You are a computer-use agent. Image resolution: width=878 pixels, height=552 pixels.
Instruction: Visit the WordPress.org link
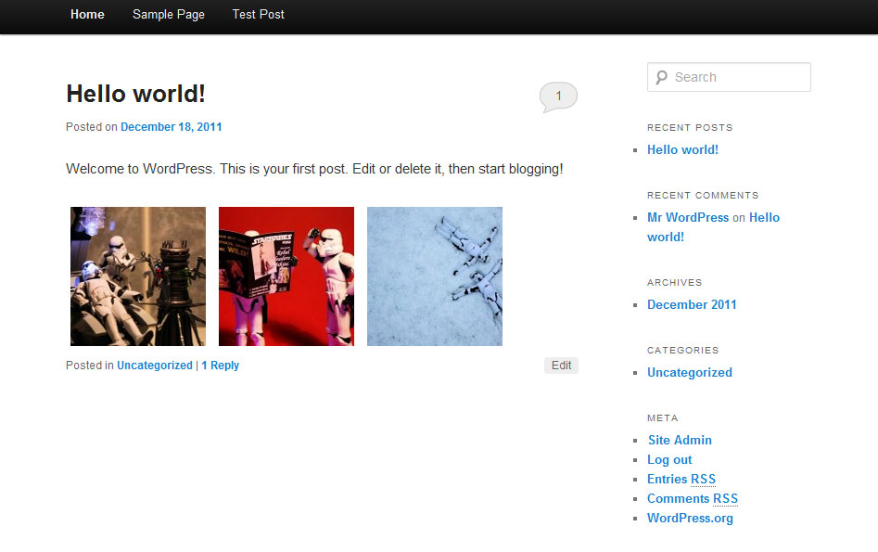690,519
